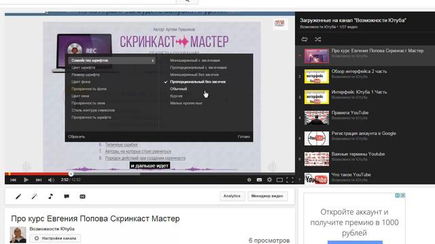
Task: Click the previous video button in player
Action: pos(13,180)
